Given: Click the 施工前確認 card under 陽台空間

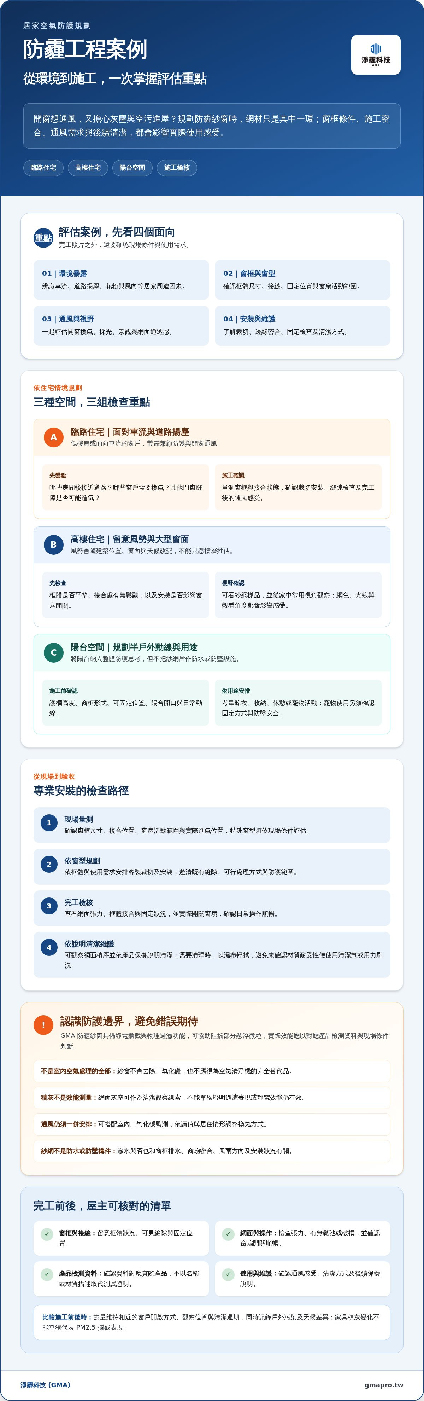Looking at the screenshot, I should 125,702.
